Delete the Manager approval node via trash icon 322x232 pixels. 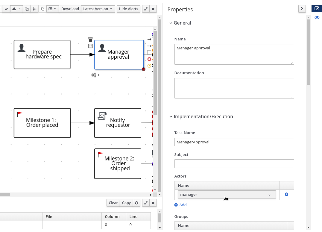90,40
